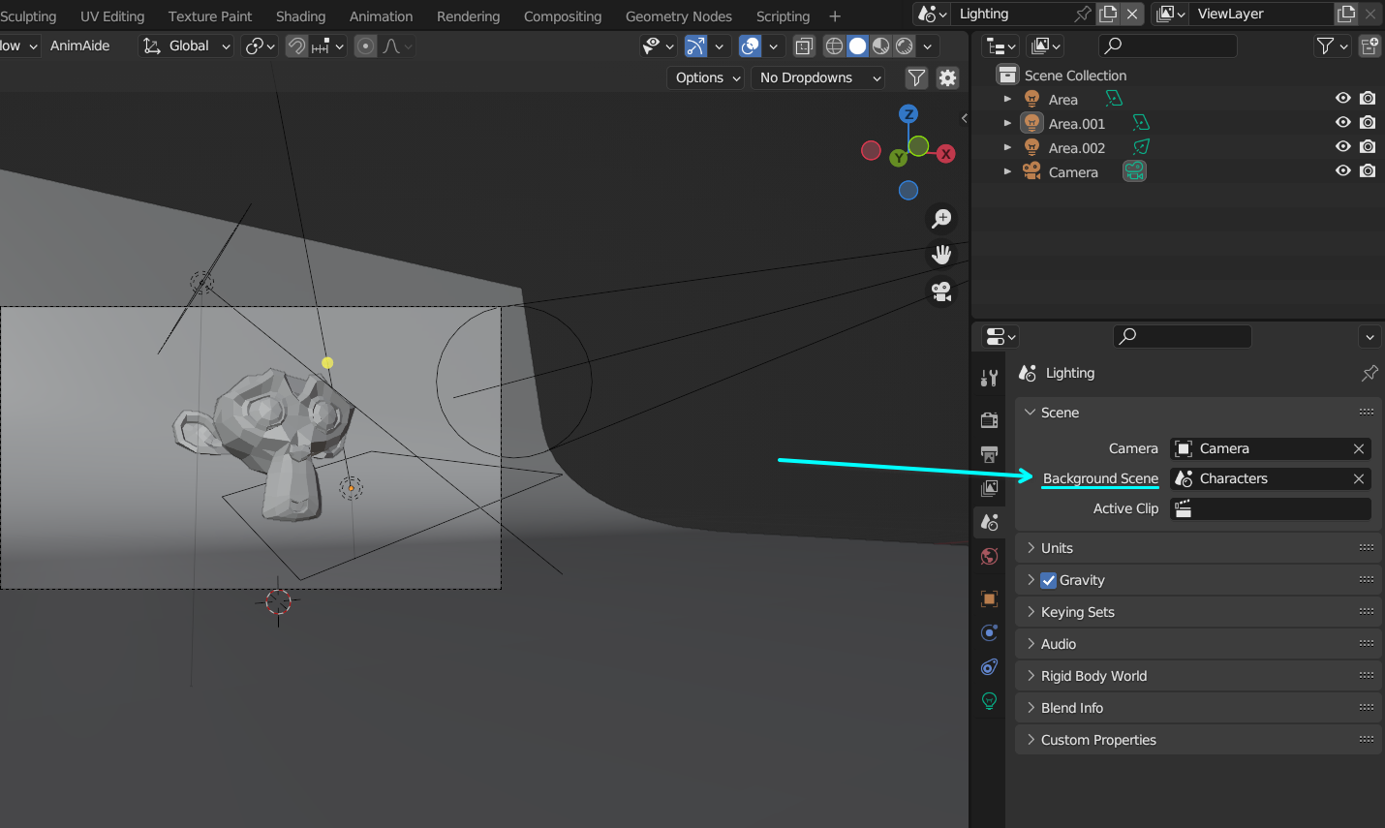Switch to the Geometry Nodes workspace tab
The width and height of the screenshot is (1385, 828).
coord(679,16)
